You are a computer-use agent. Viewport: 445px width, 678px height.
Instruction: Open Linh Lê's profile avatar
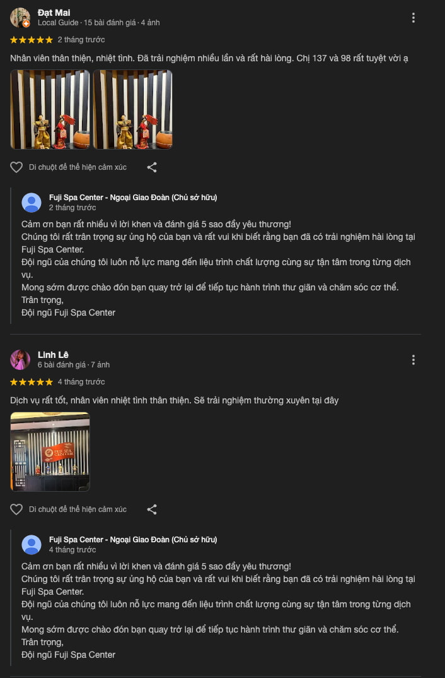tap(20, 360)
